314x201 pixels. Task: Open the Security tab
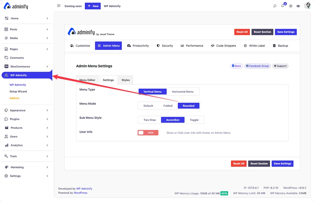[165, 46]
